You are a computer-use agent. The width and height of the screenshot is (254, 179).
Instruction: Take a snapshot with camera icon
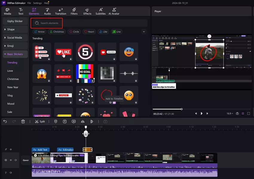(x=237, y=113)
